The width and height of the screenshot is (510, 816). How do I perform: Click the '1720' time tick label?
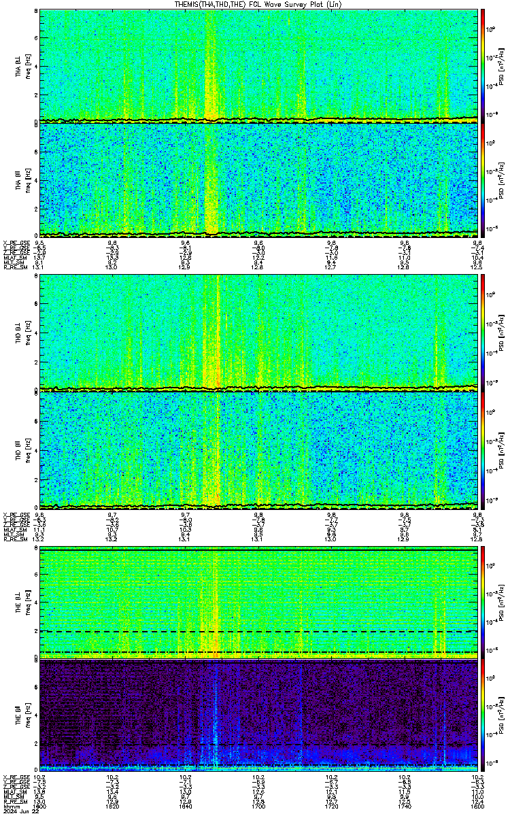coord(331,807)
